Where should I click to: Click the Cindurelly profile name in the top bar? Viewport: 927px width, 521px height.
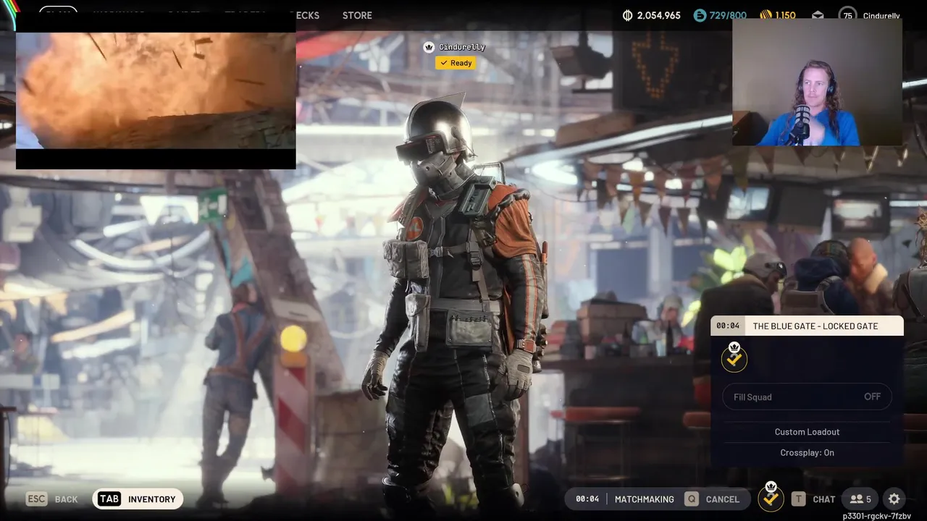(x=881, y=16)
